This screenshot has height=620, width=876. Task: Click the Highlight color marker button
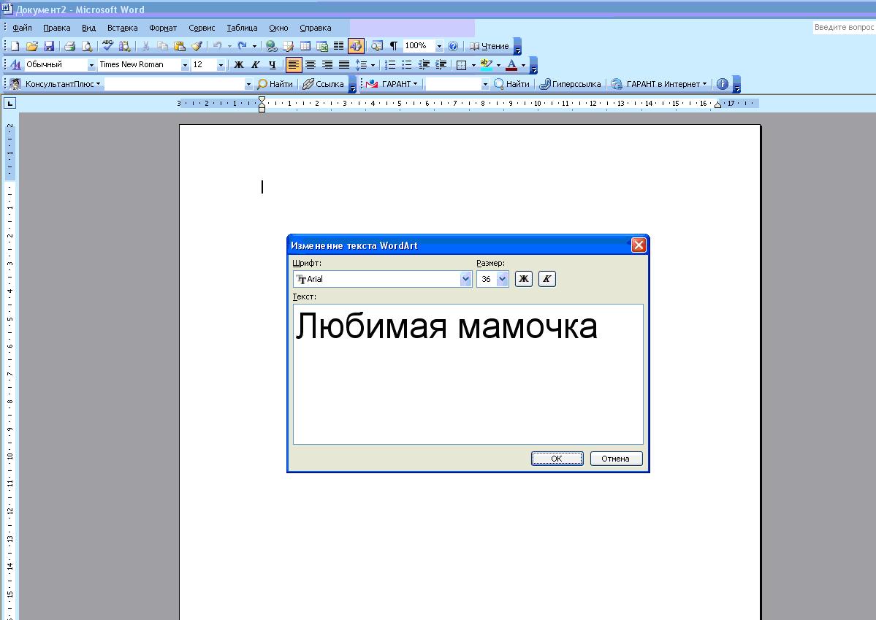click(486, 65)
